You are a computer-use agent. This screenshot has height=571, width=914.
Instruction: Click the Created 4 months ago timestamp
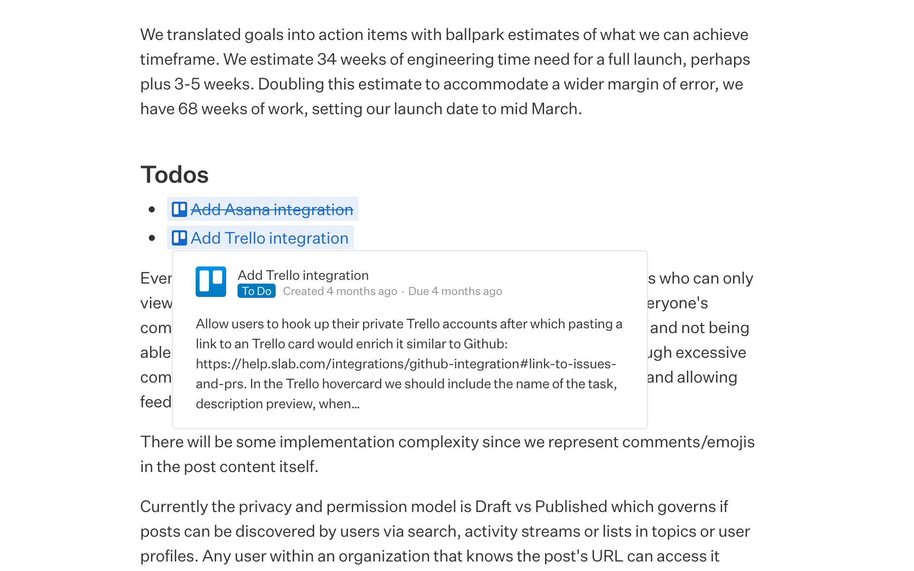pos(339,291)
